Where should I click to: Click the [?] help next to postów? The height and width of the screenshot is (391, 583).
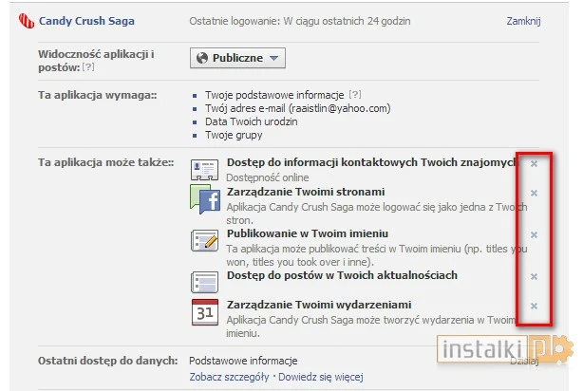88,67
